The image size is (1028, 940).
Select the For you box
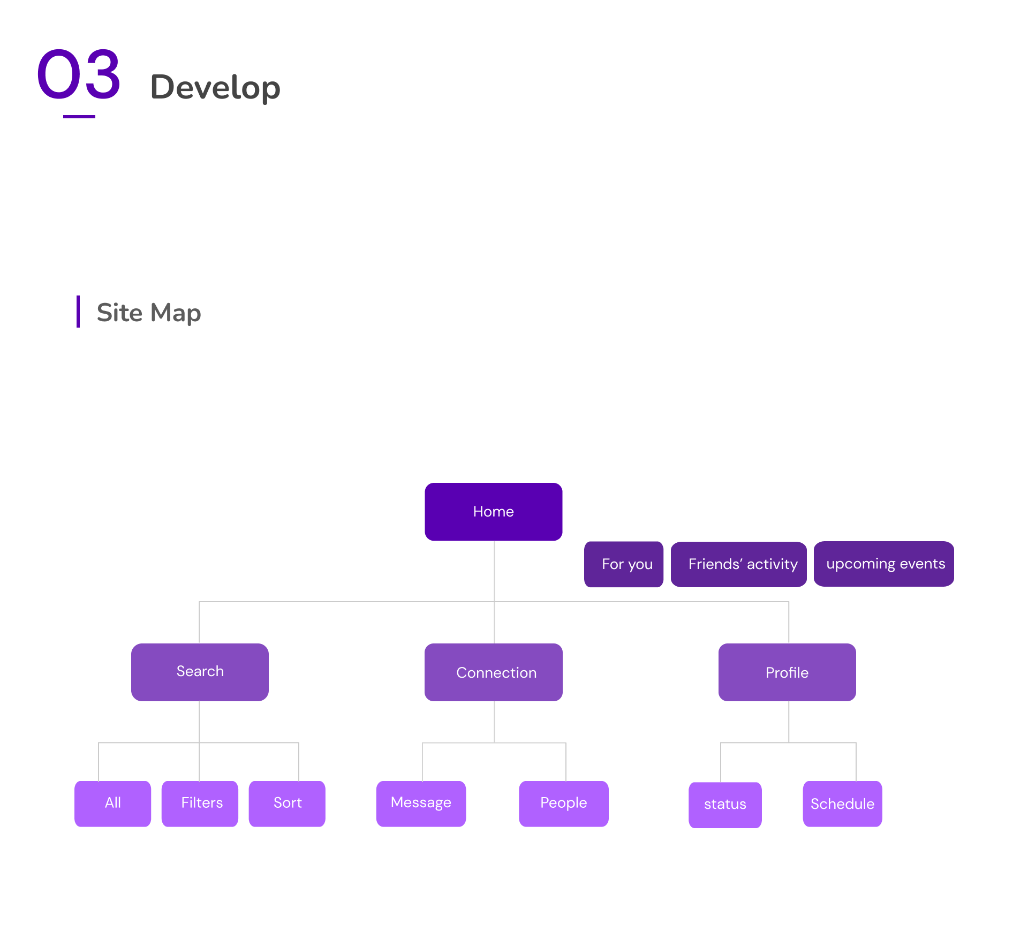point(624,564)
